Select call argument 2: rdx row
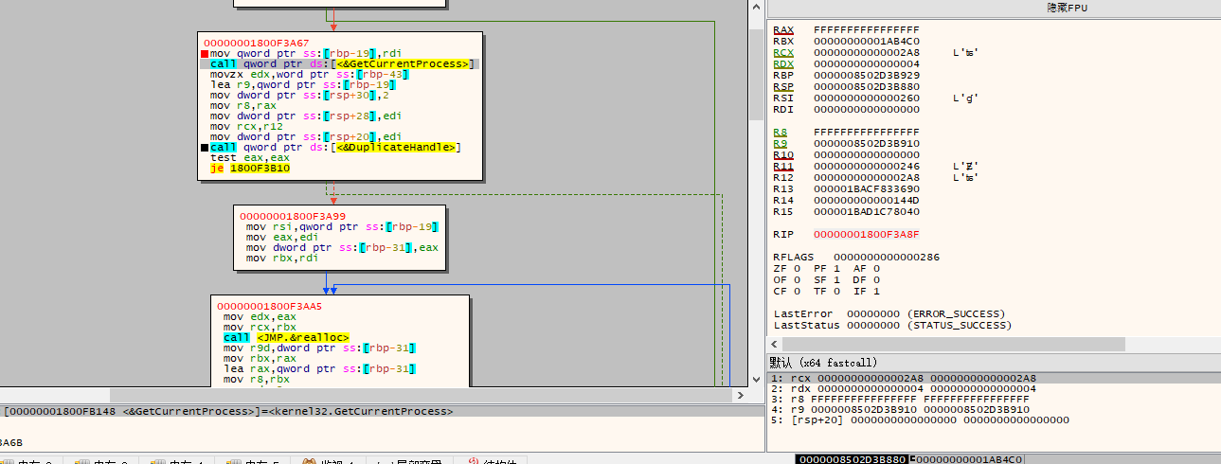Screen dimensions: 1221x464 click(993, 388)
